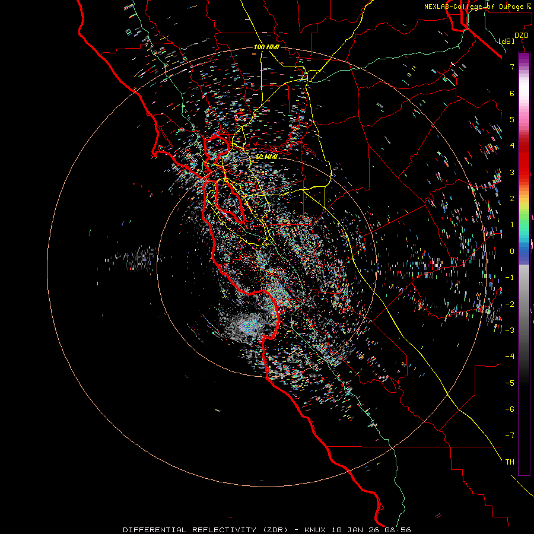Click the "-7" value on color scale
The height and width of the screenshot is (534, 534).
510,436
